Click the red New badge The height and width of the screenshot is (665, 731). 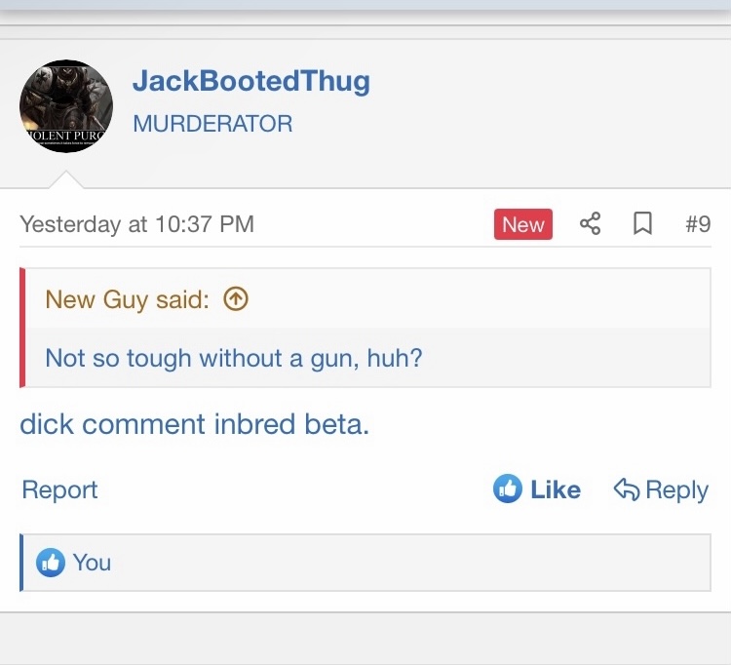(x=523, y=224)
